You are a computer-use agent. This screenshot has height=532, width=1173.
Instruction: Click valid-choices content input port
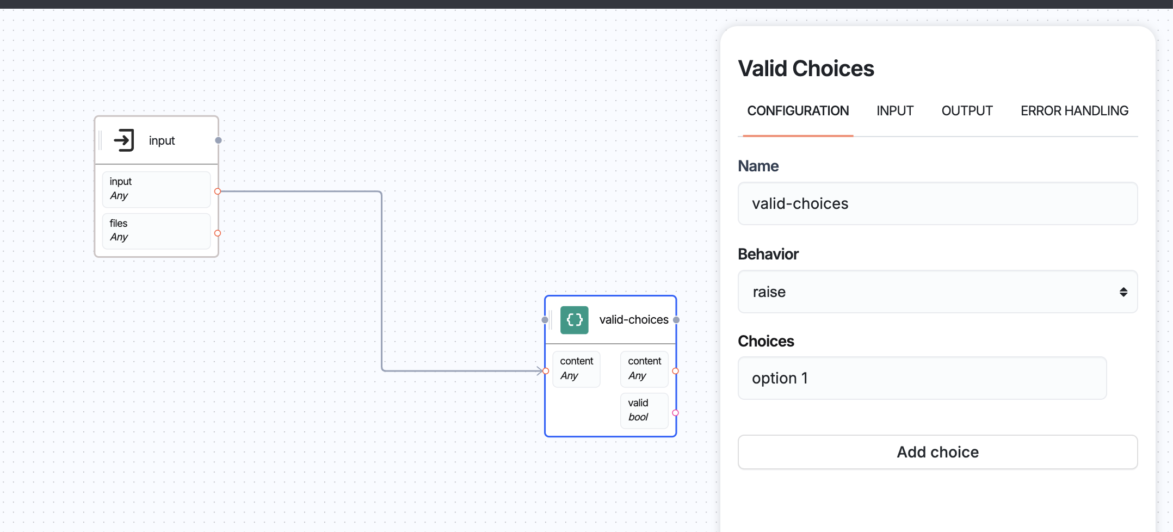coord(546,371)
